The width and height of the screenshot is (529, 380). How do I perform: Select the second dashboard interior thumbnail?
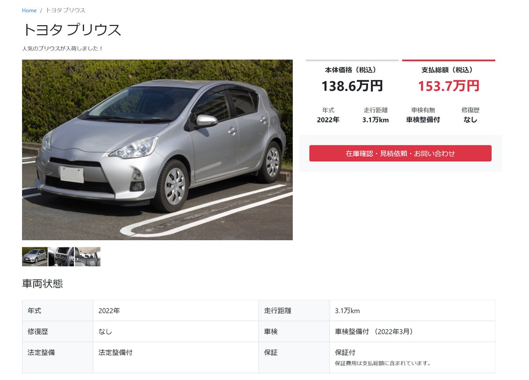61,257
